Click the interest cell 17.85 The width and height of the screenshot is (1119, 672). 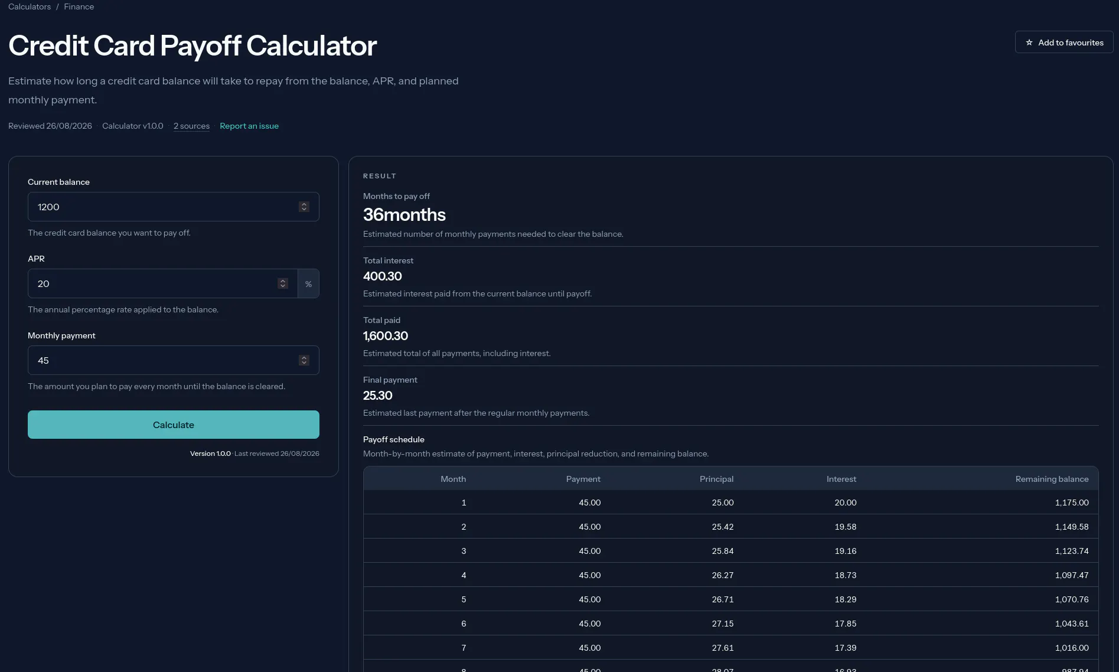(846, 624)
